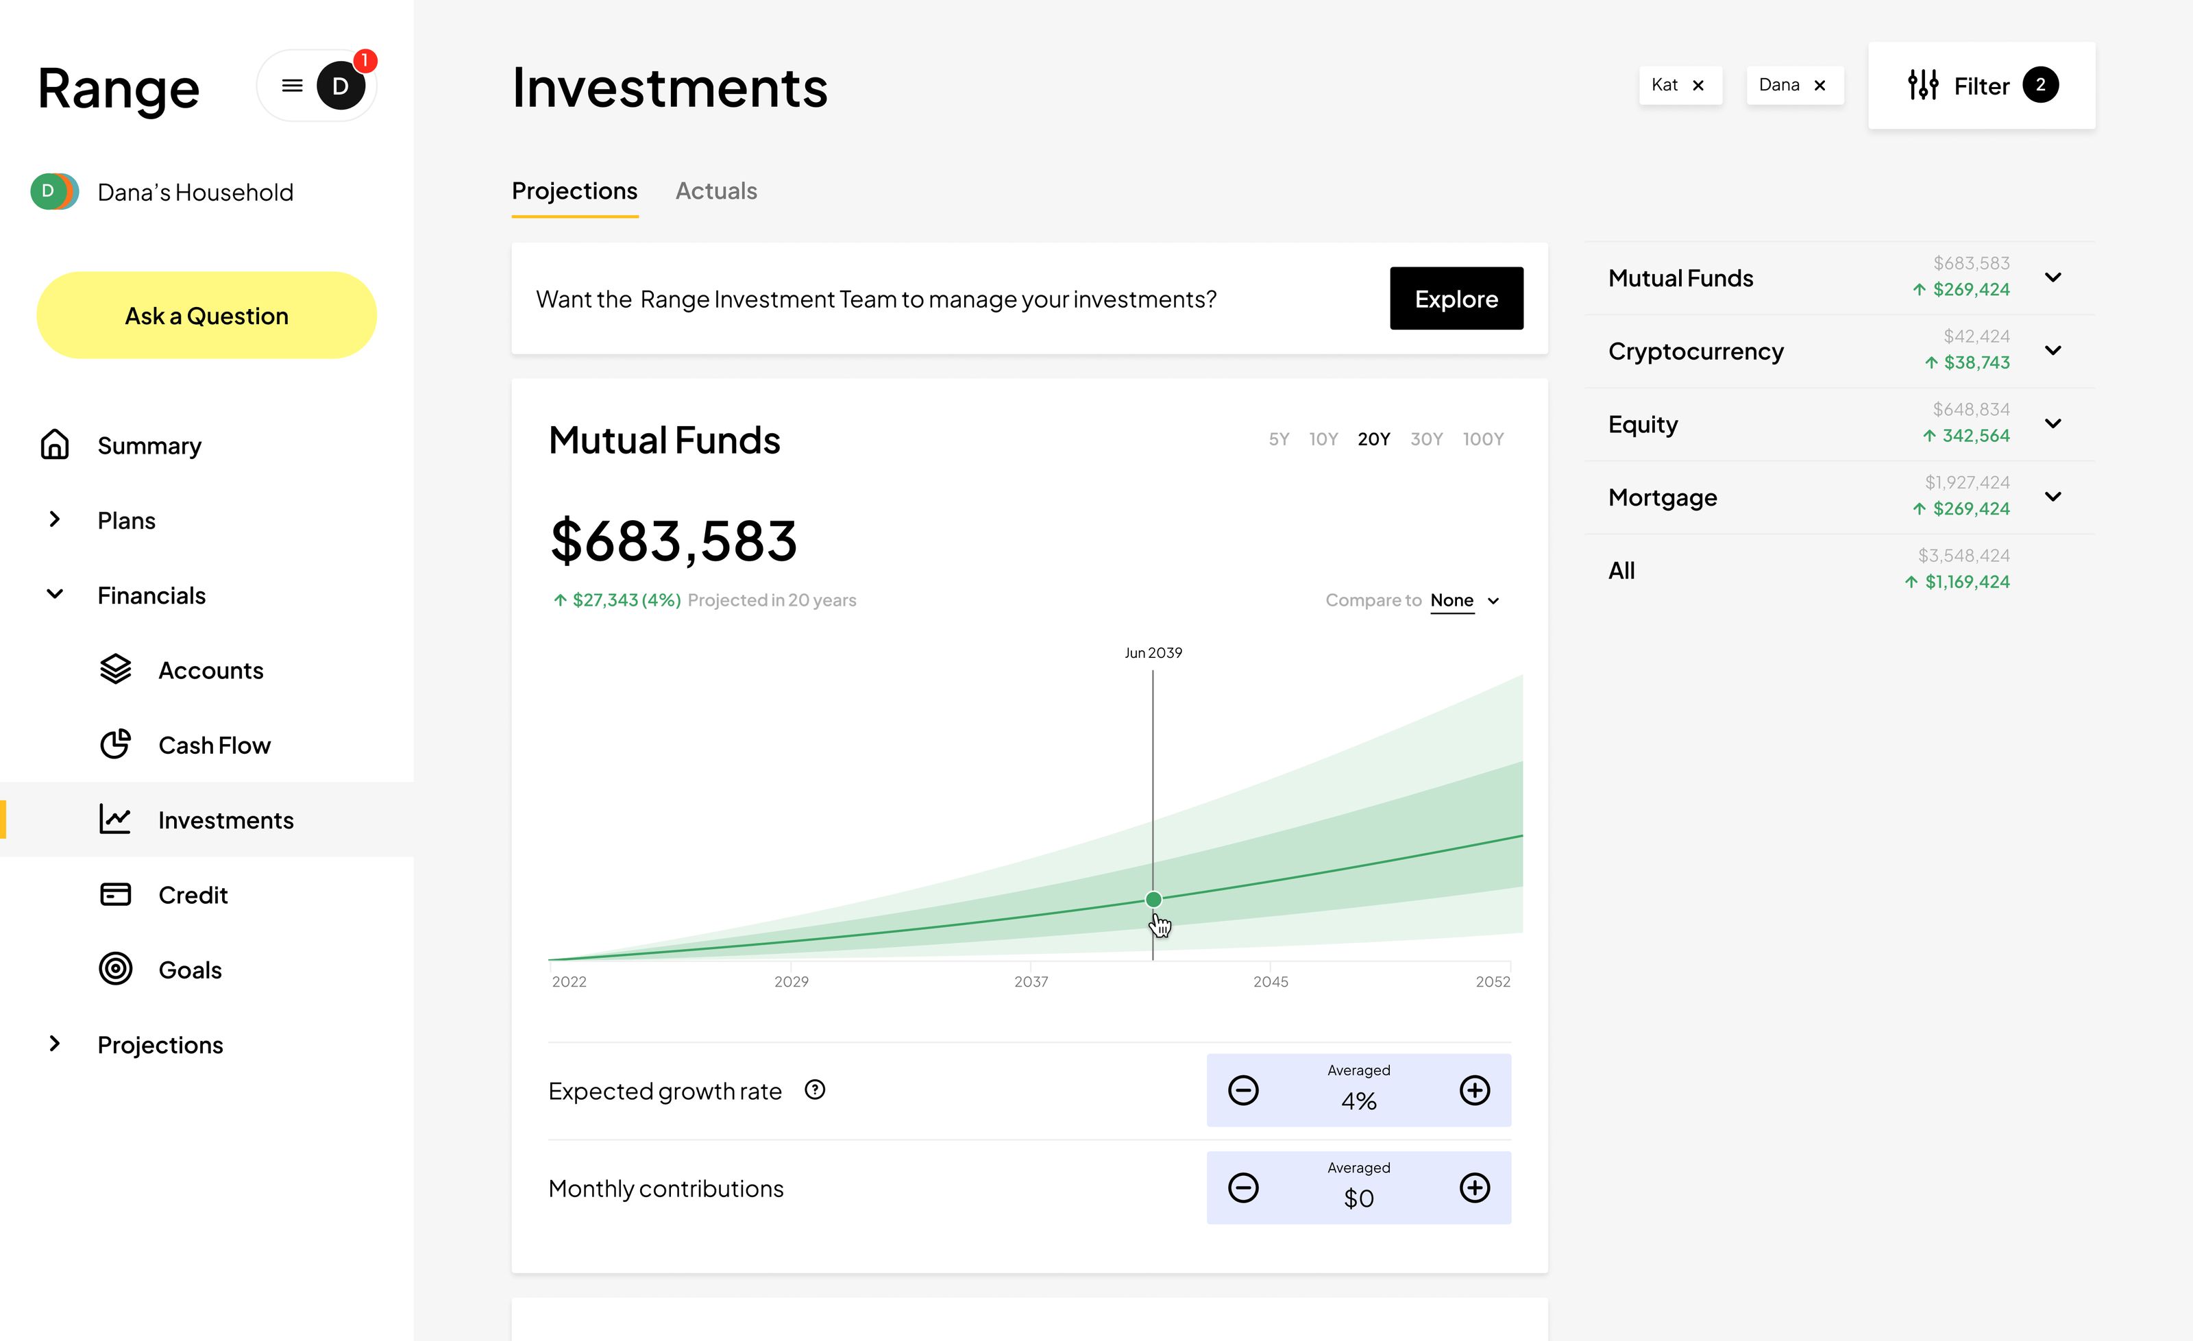Viewport: 2193px width, 1341px height.
Task: Open Credit via the card icon
Action: [x=116, y=894]
